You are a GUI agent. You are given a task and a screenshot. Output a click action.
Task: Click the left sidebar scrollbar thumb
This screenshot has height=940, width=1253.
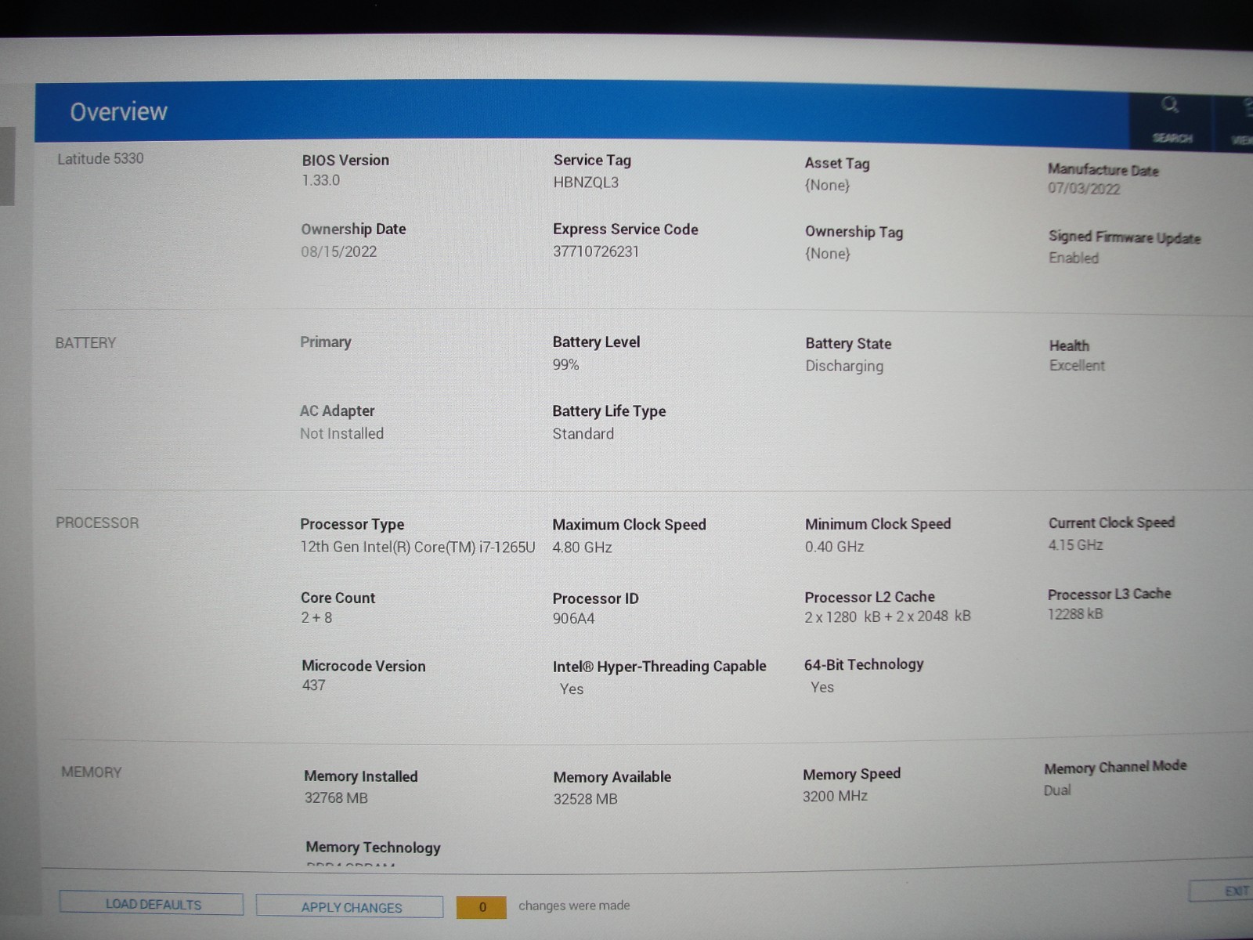pos(7,166)
